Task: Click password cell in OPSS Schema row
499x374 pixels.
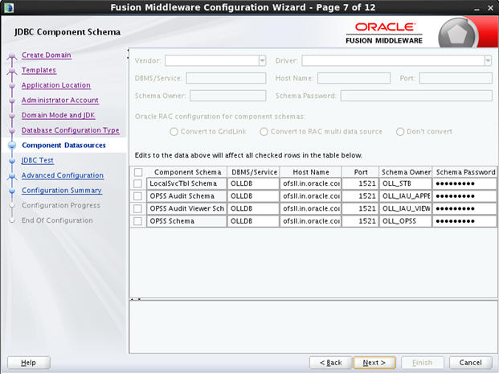Action: tap(464, 221)
